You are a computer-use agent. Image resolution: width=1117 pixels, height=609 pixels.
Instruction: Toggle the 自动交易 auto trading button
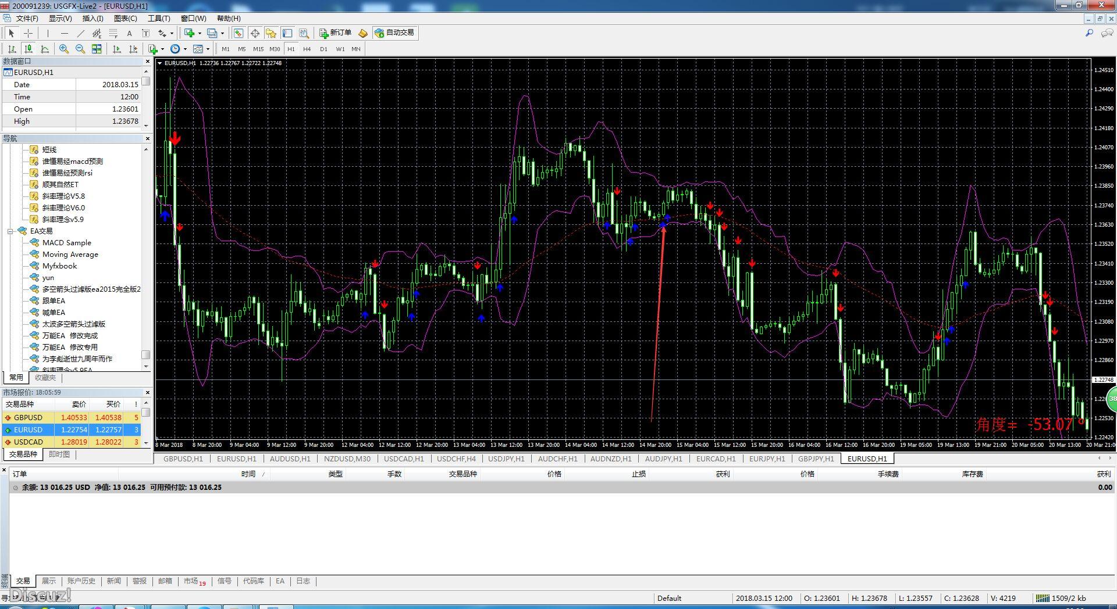(395, 33)
